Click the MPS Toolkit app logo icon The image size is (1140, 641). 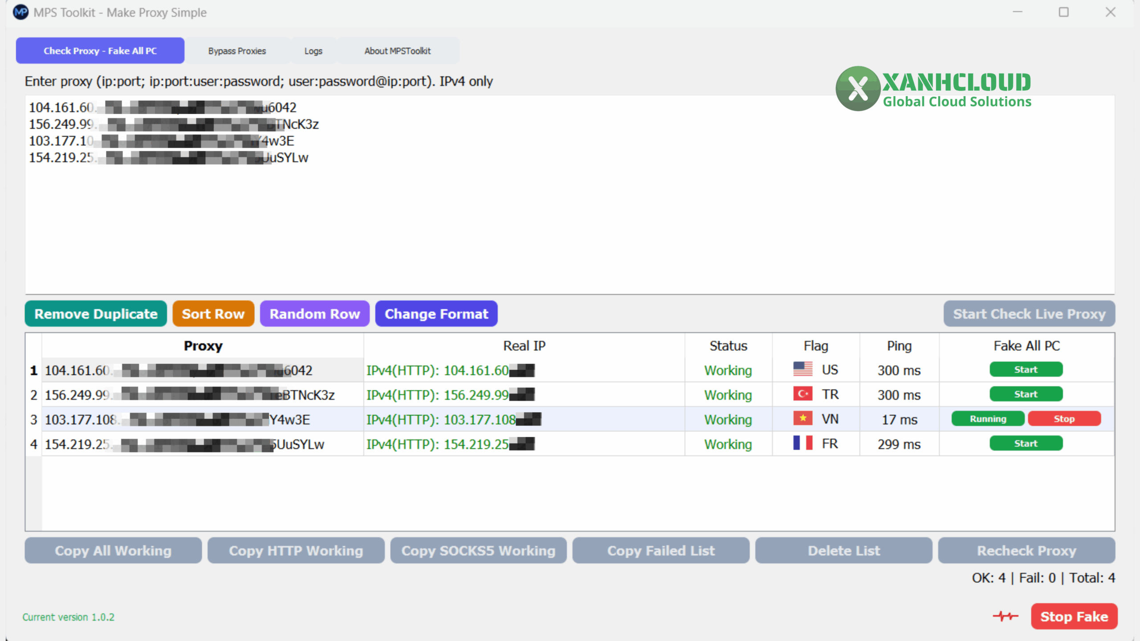click(x=20, y=12)
